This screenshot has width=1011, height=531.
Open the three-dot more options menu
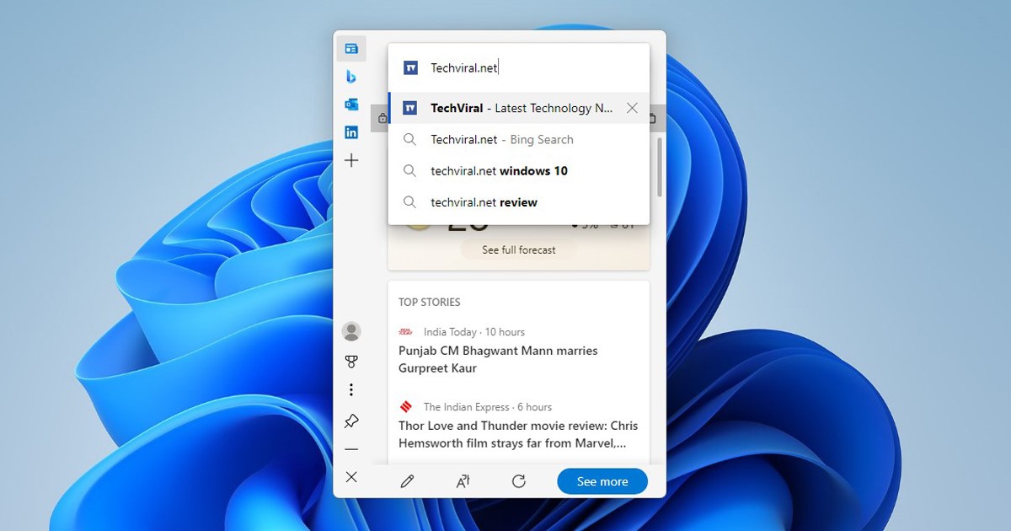(x=351, y=389)
